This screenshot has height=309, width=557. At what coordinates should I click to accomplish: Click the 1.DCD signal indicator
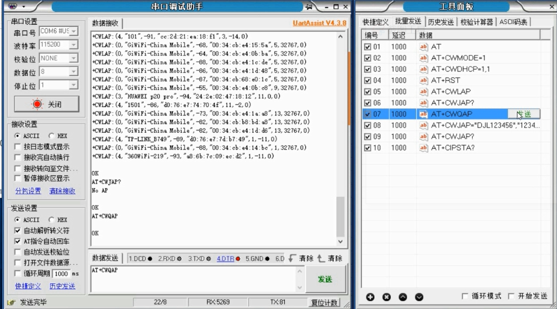tap(141, 259)
